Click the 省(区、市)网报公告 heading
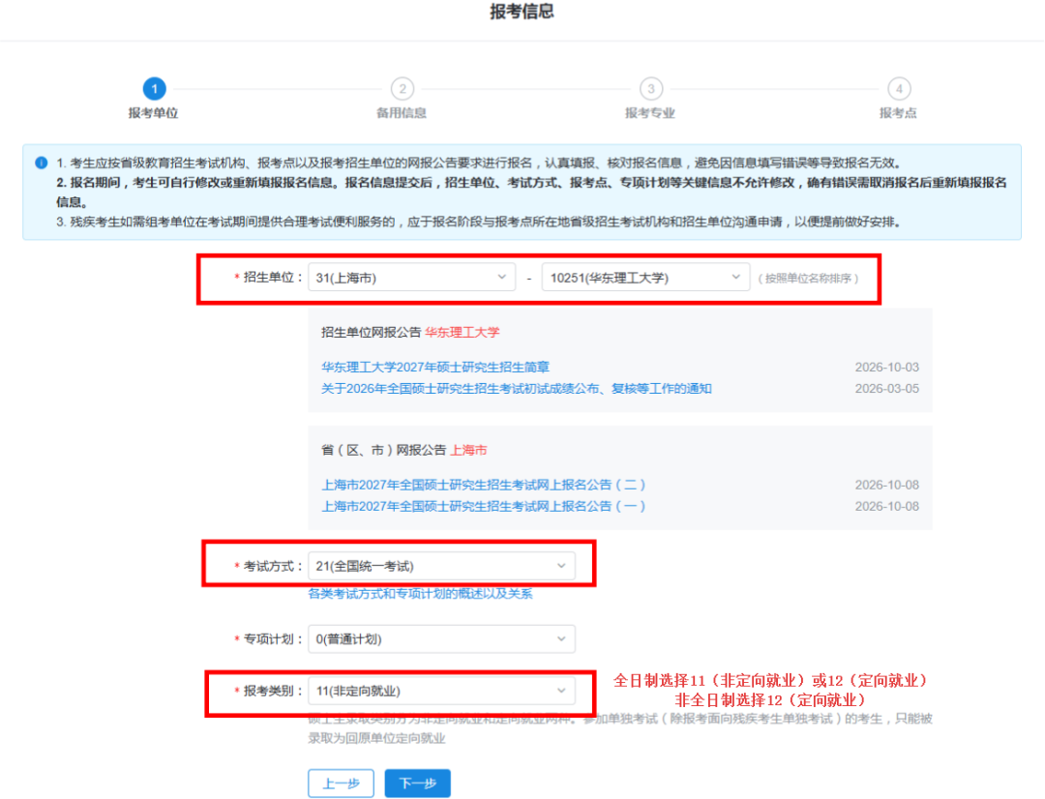Image resolution: width=1045 pixels, height=799 pixels. tap(383, 450)
